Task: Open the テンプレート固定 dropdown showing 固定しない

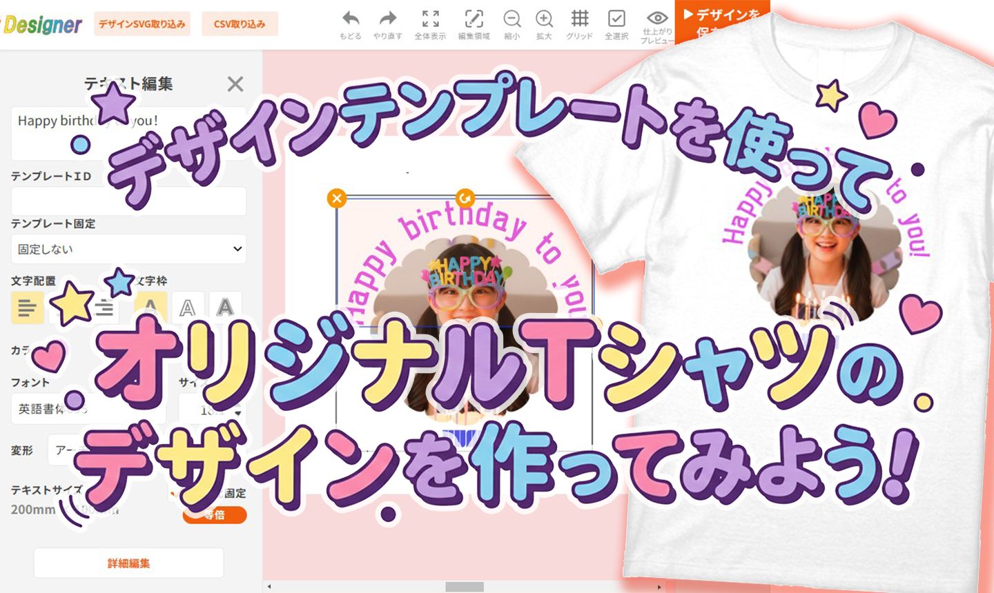Action: pos(128,249)
